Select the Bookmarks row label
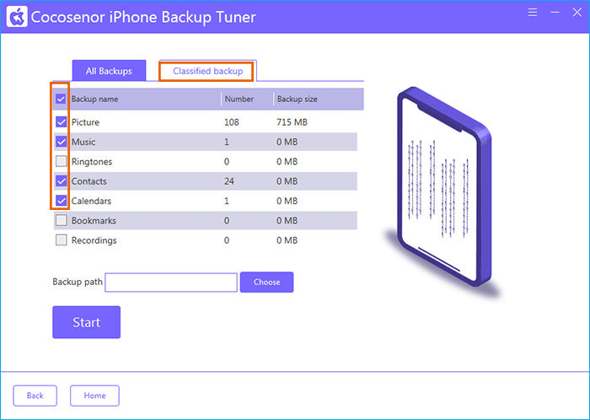 tap(94, 220)
